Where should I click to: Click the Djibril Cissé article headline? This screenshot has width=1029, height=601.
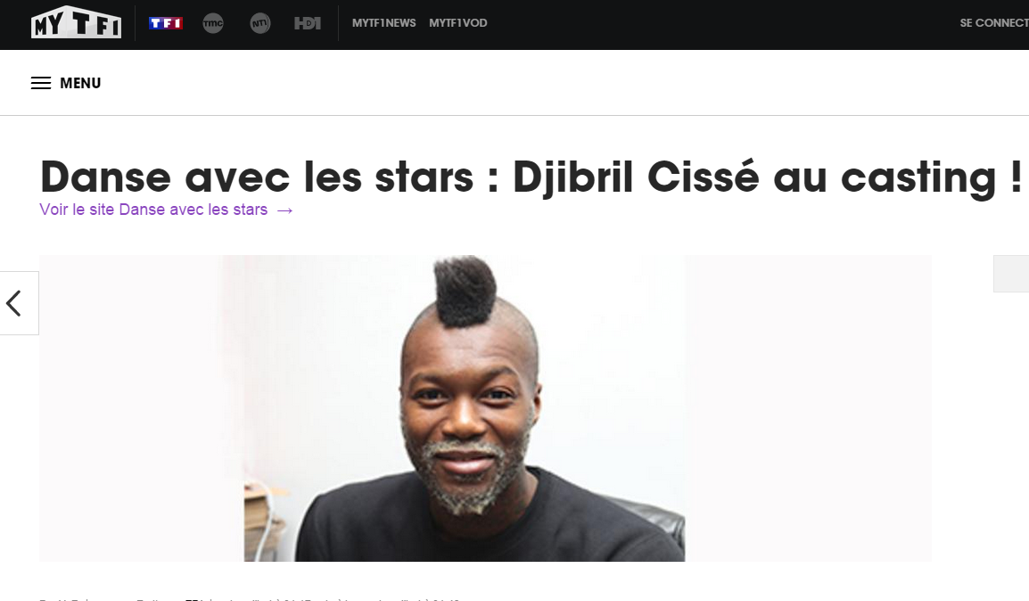(531, 177)
